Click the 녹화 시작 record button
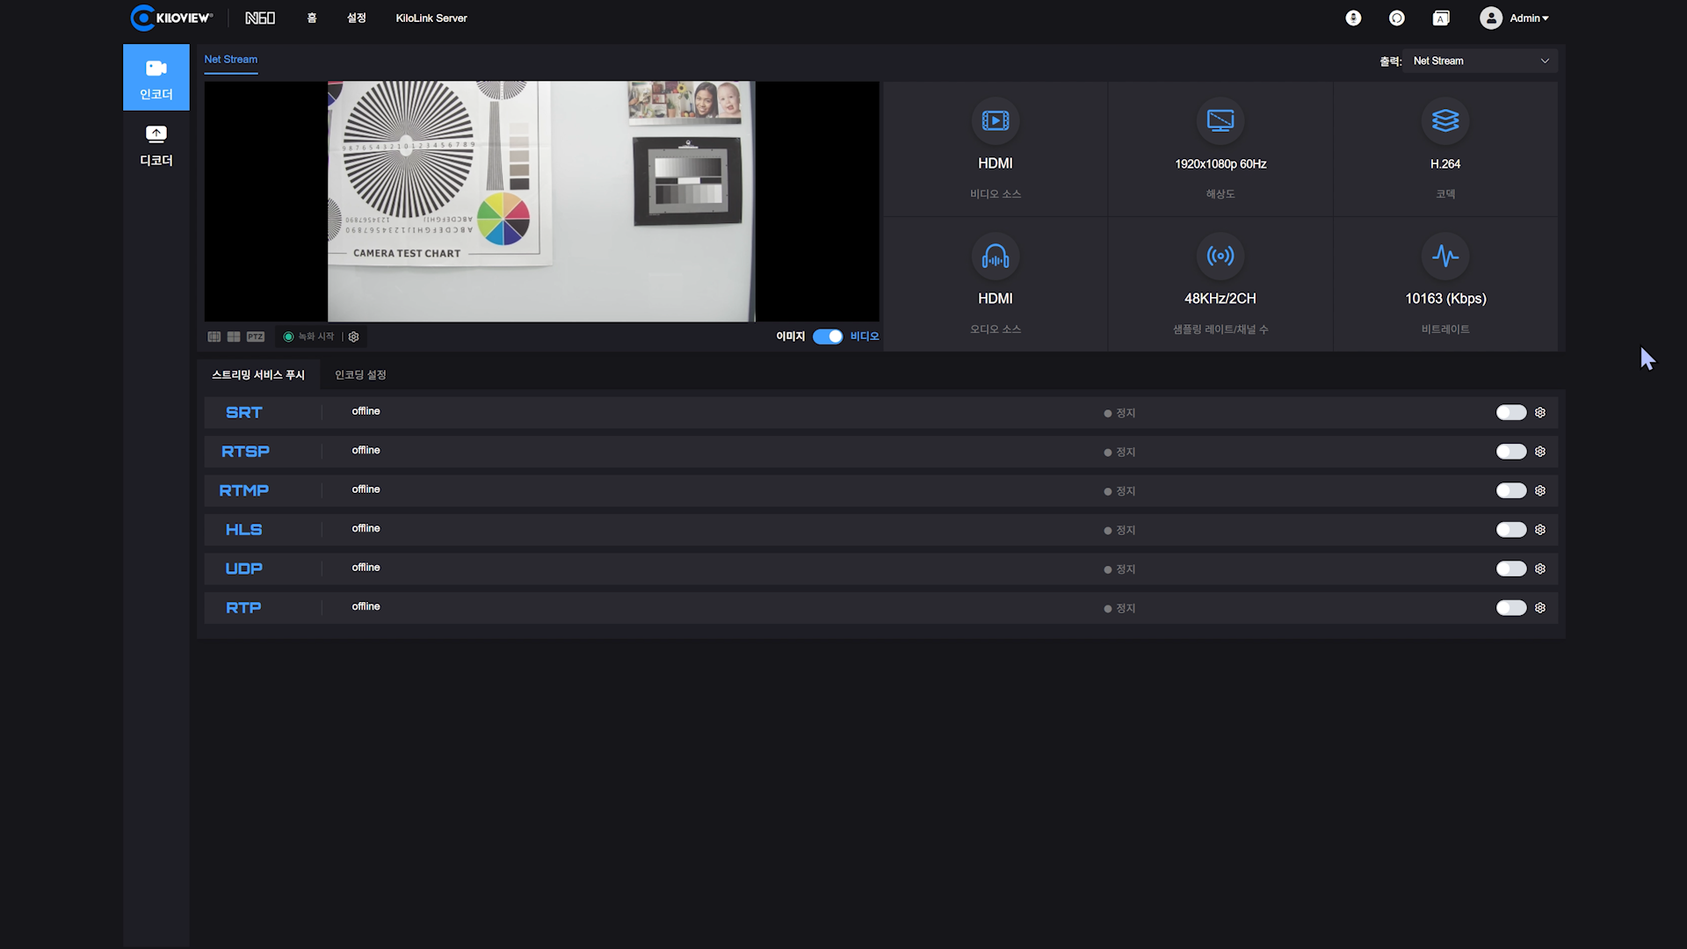The width and height of the screenshot is (1687, 949). pyautogui.click(x=308, y=337)
